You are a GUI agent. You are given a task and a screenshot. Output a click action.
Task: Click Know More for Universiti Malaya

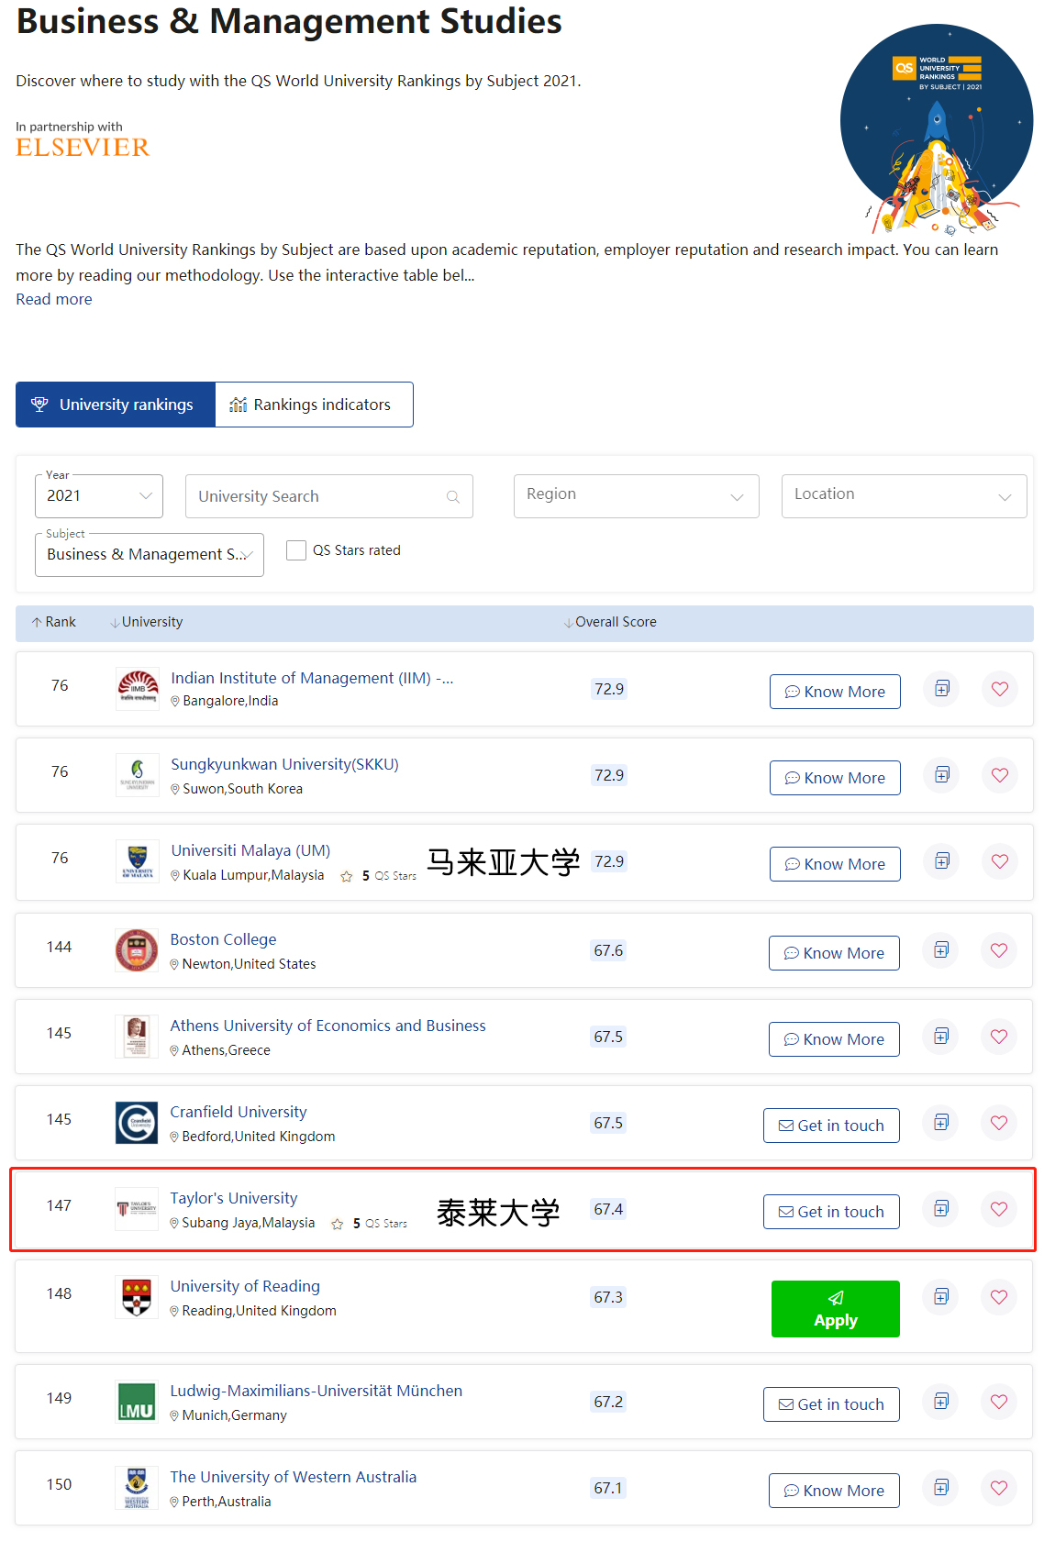pos(835,864)
